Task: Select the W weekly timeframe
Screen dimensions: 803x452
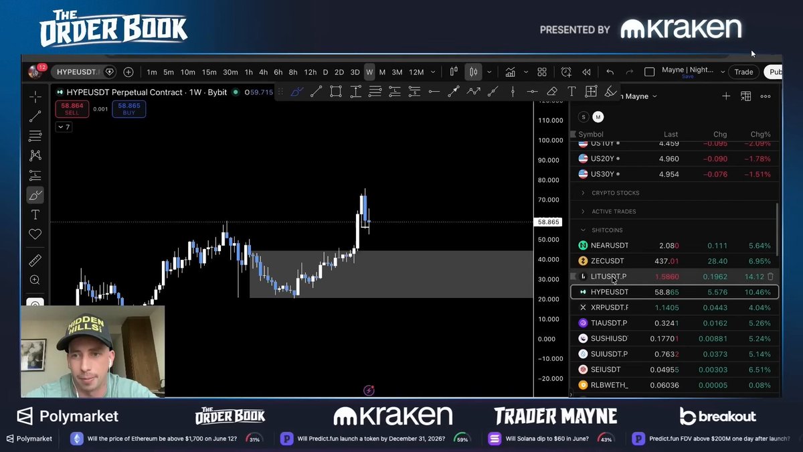Action: [369, 72]
